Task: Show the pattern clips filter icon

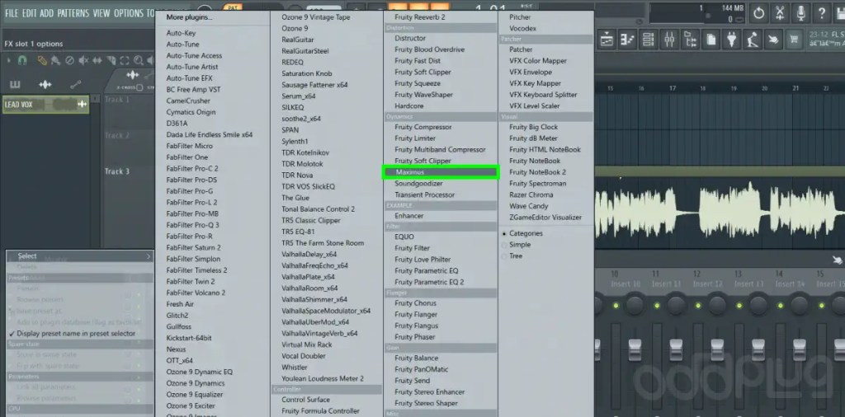Action: pos(15,85)
